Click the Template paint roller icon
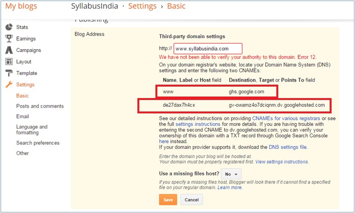This screenshot has width=355, height=213. pyautogui.click(x=9, y=73)
